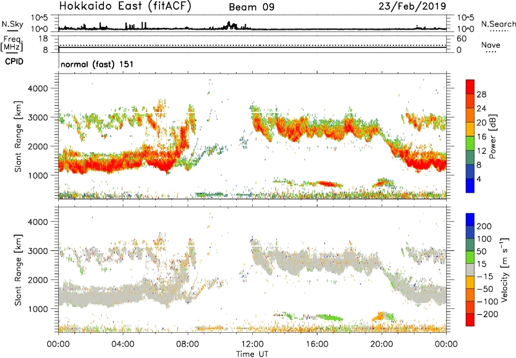
Task: Pick the bottom red segment of Velocity colorbar
Action: click(x=470, y=319)
